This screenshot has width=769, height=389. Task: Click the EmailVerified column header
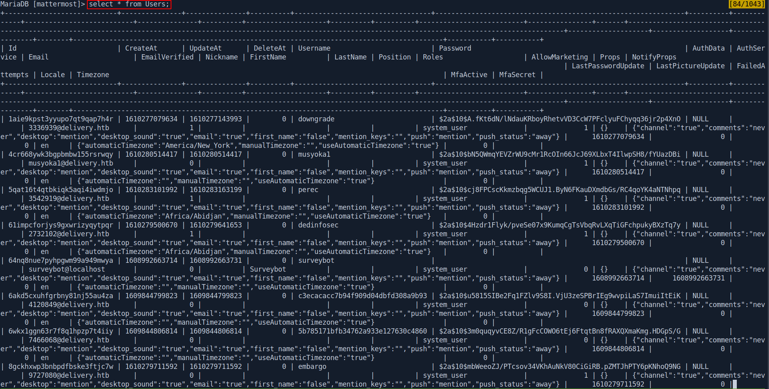[x=167, y=57]
